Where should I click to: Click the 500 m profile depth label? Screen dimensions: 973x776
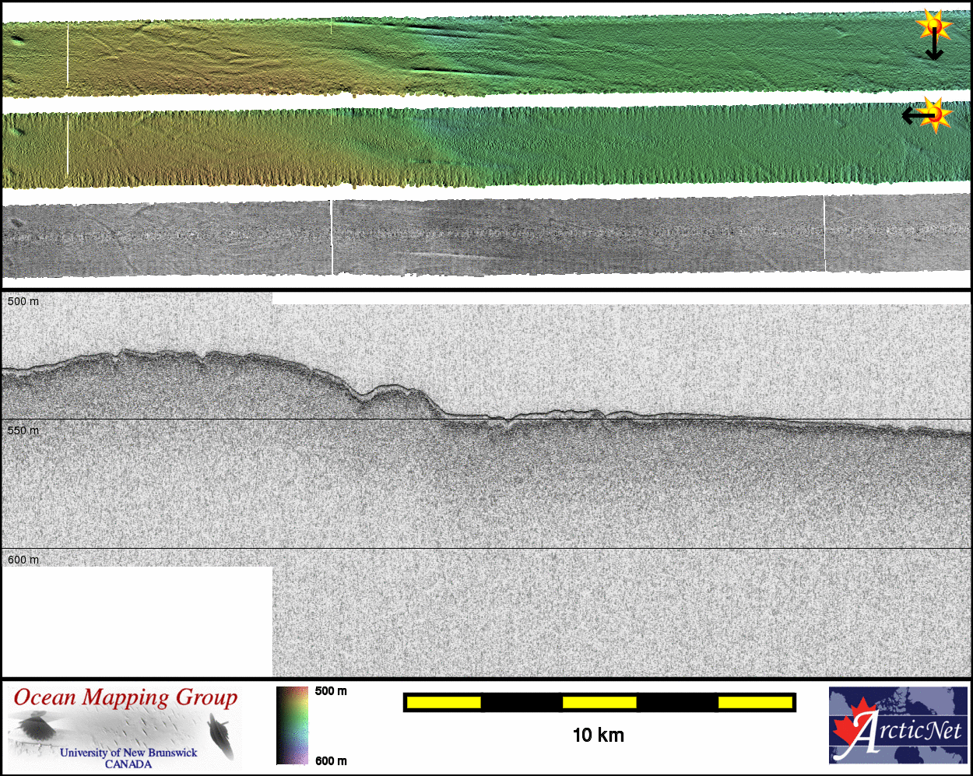click(x=23, y=301)
